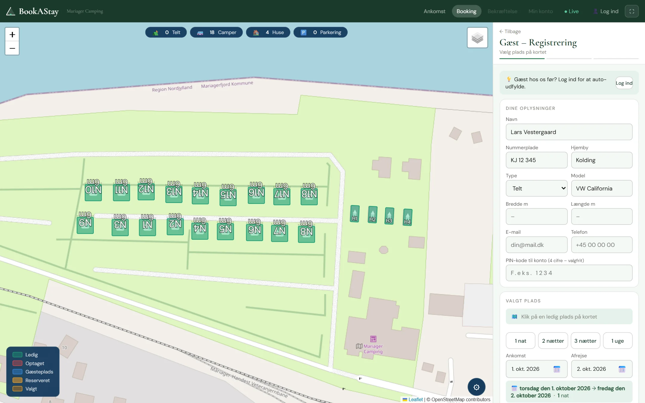
Task: Select cabin H1 on the map
Action: pyautogui.click(x=354, y=214)
